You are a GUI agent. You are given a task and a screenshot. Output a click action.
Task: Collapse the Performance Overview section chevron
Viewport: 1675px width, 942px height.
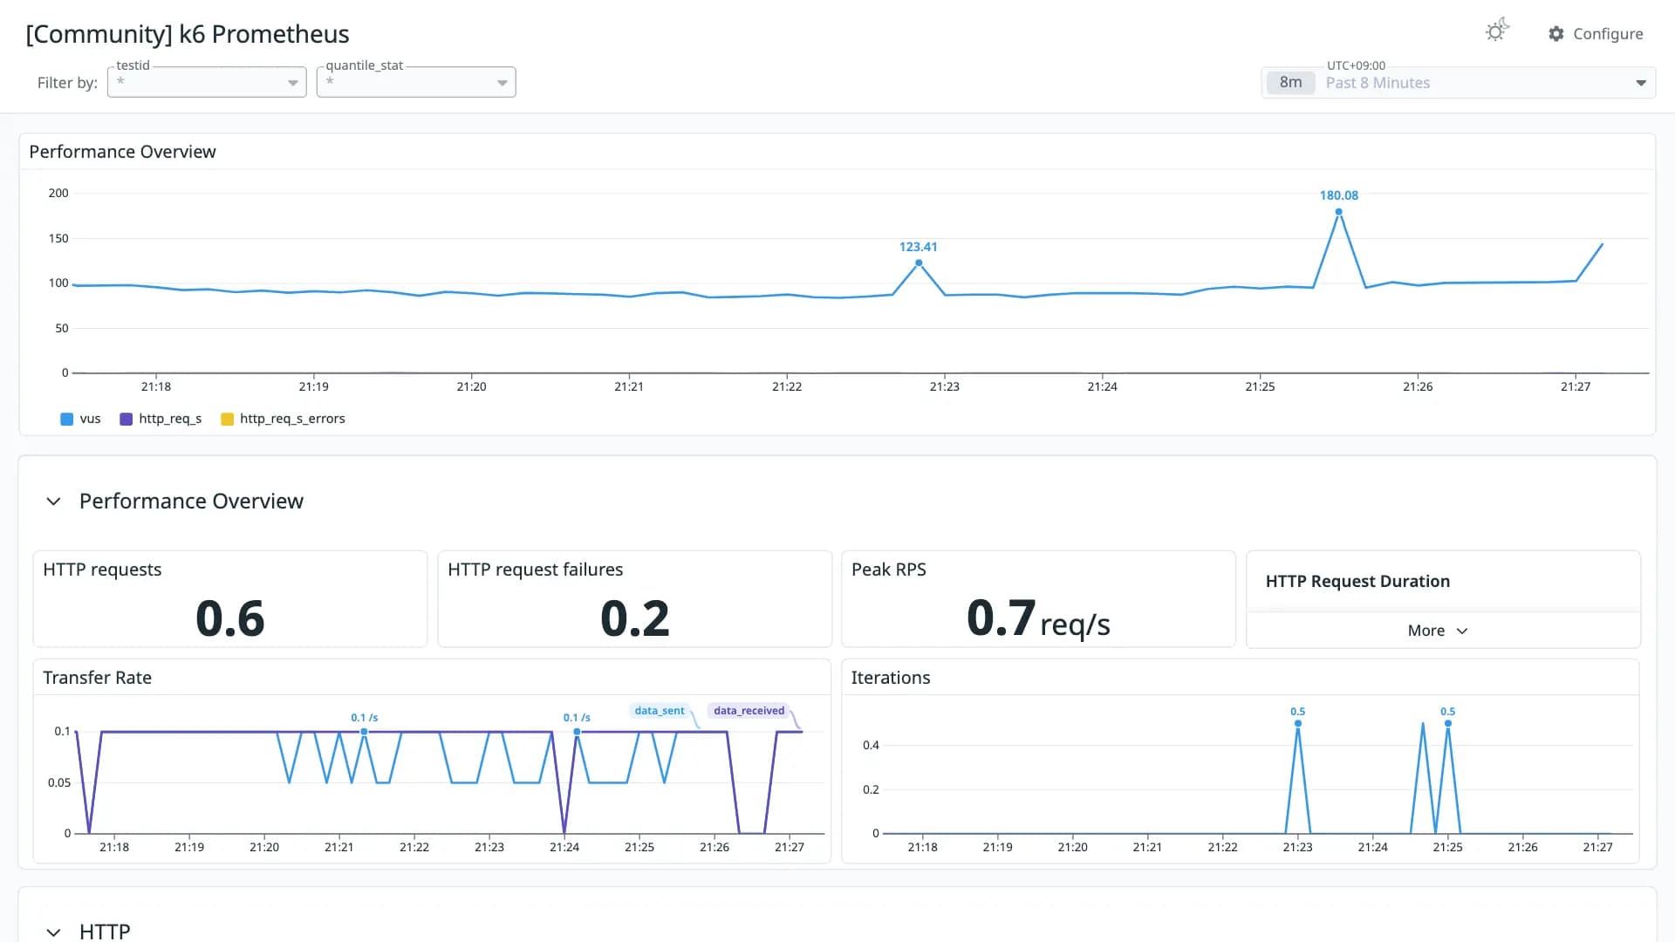[53, 502]
